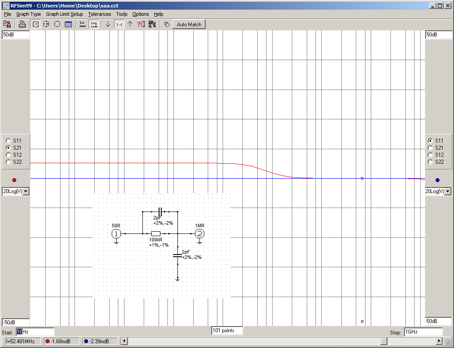Click the scrollbar right arrow
The image size is (454, 348).
[439, 341]
